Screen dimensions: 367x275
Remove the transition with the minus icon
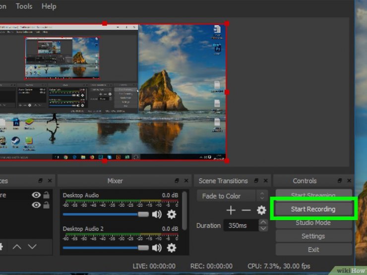246,210
